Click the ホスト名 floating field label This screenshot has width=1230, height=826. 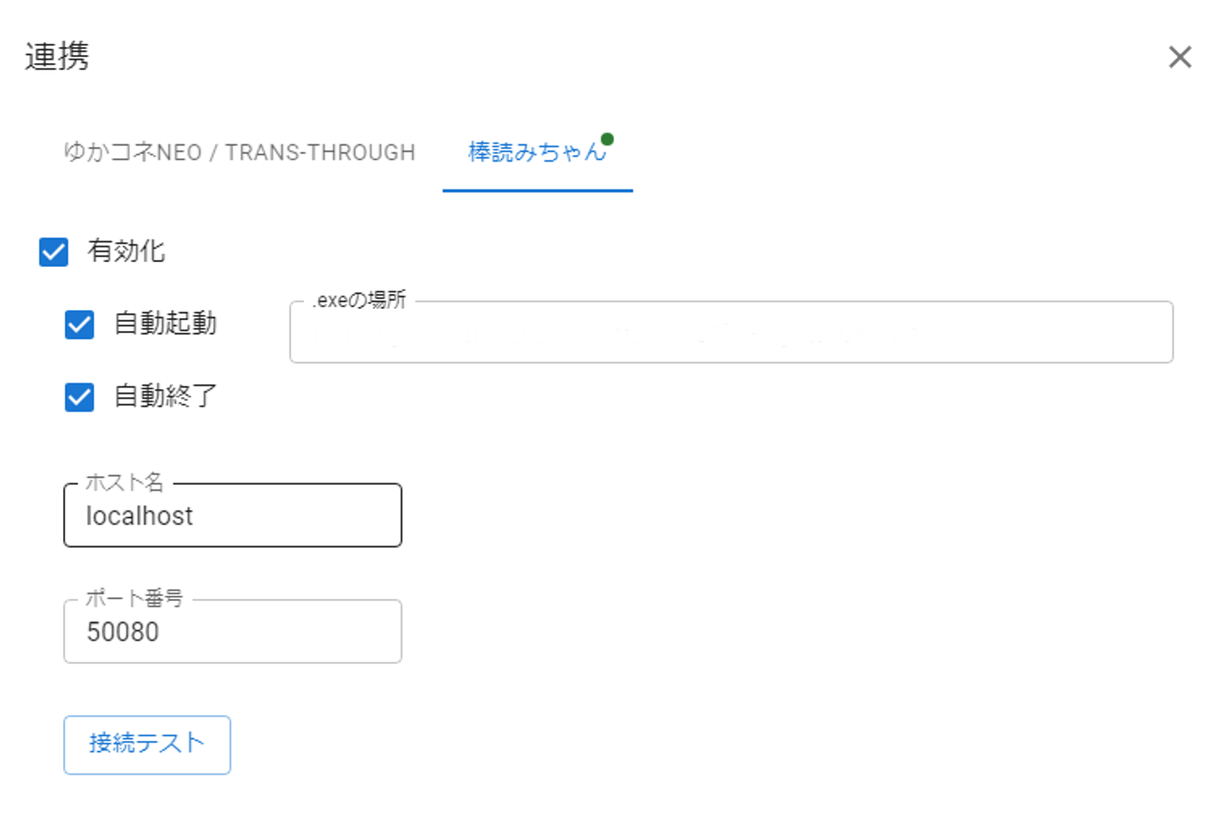coord(125,482)
